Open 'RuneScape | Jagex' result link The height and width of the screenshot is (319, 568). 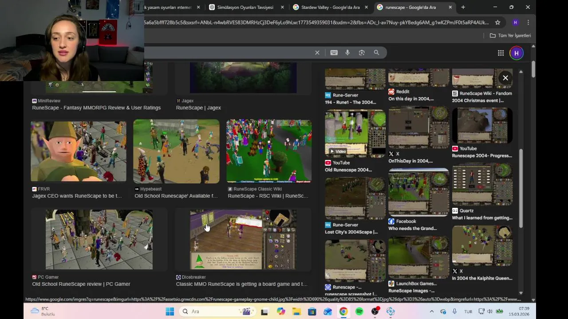pos(198,108)
